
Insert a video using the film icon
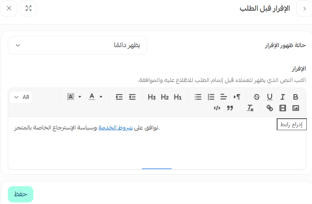[x=283, y=108]
